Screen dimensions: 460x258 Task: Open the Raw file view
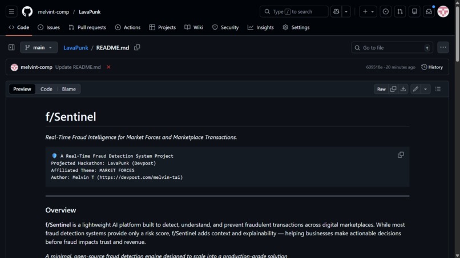(x=381, y=89)
